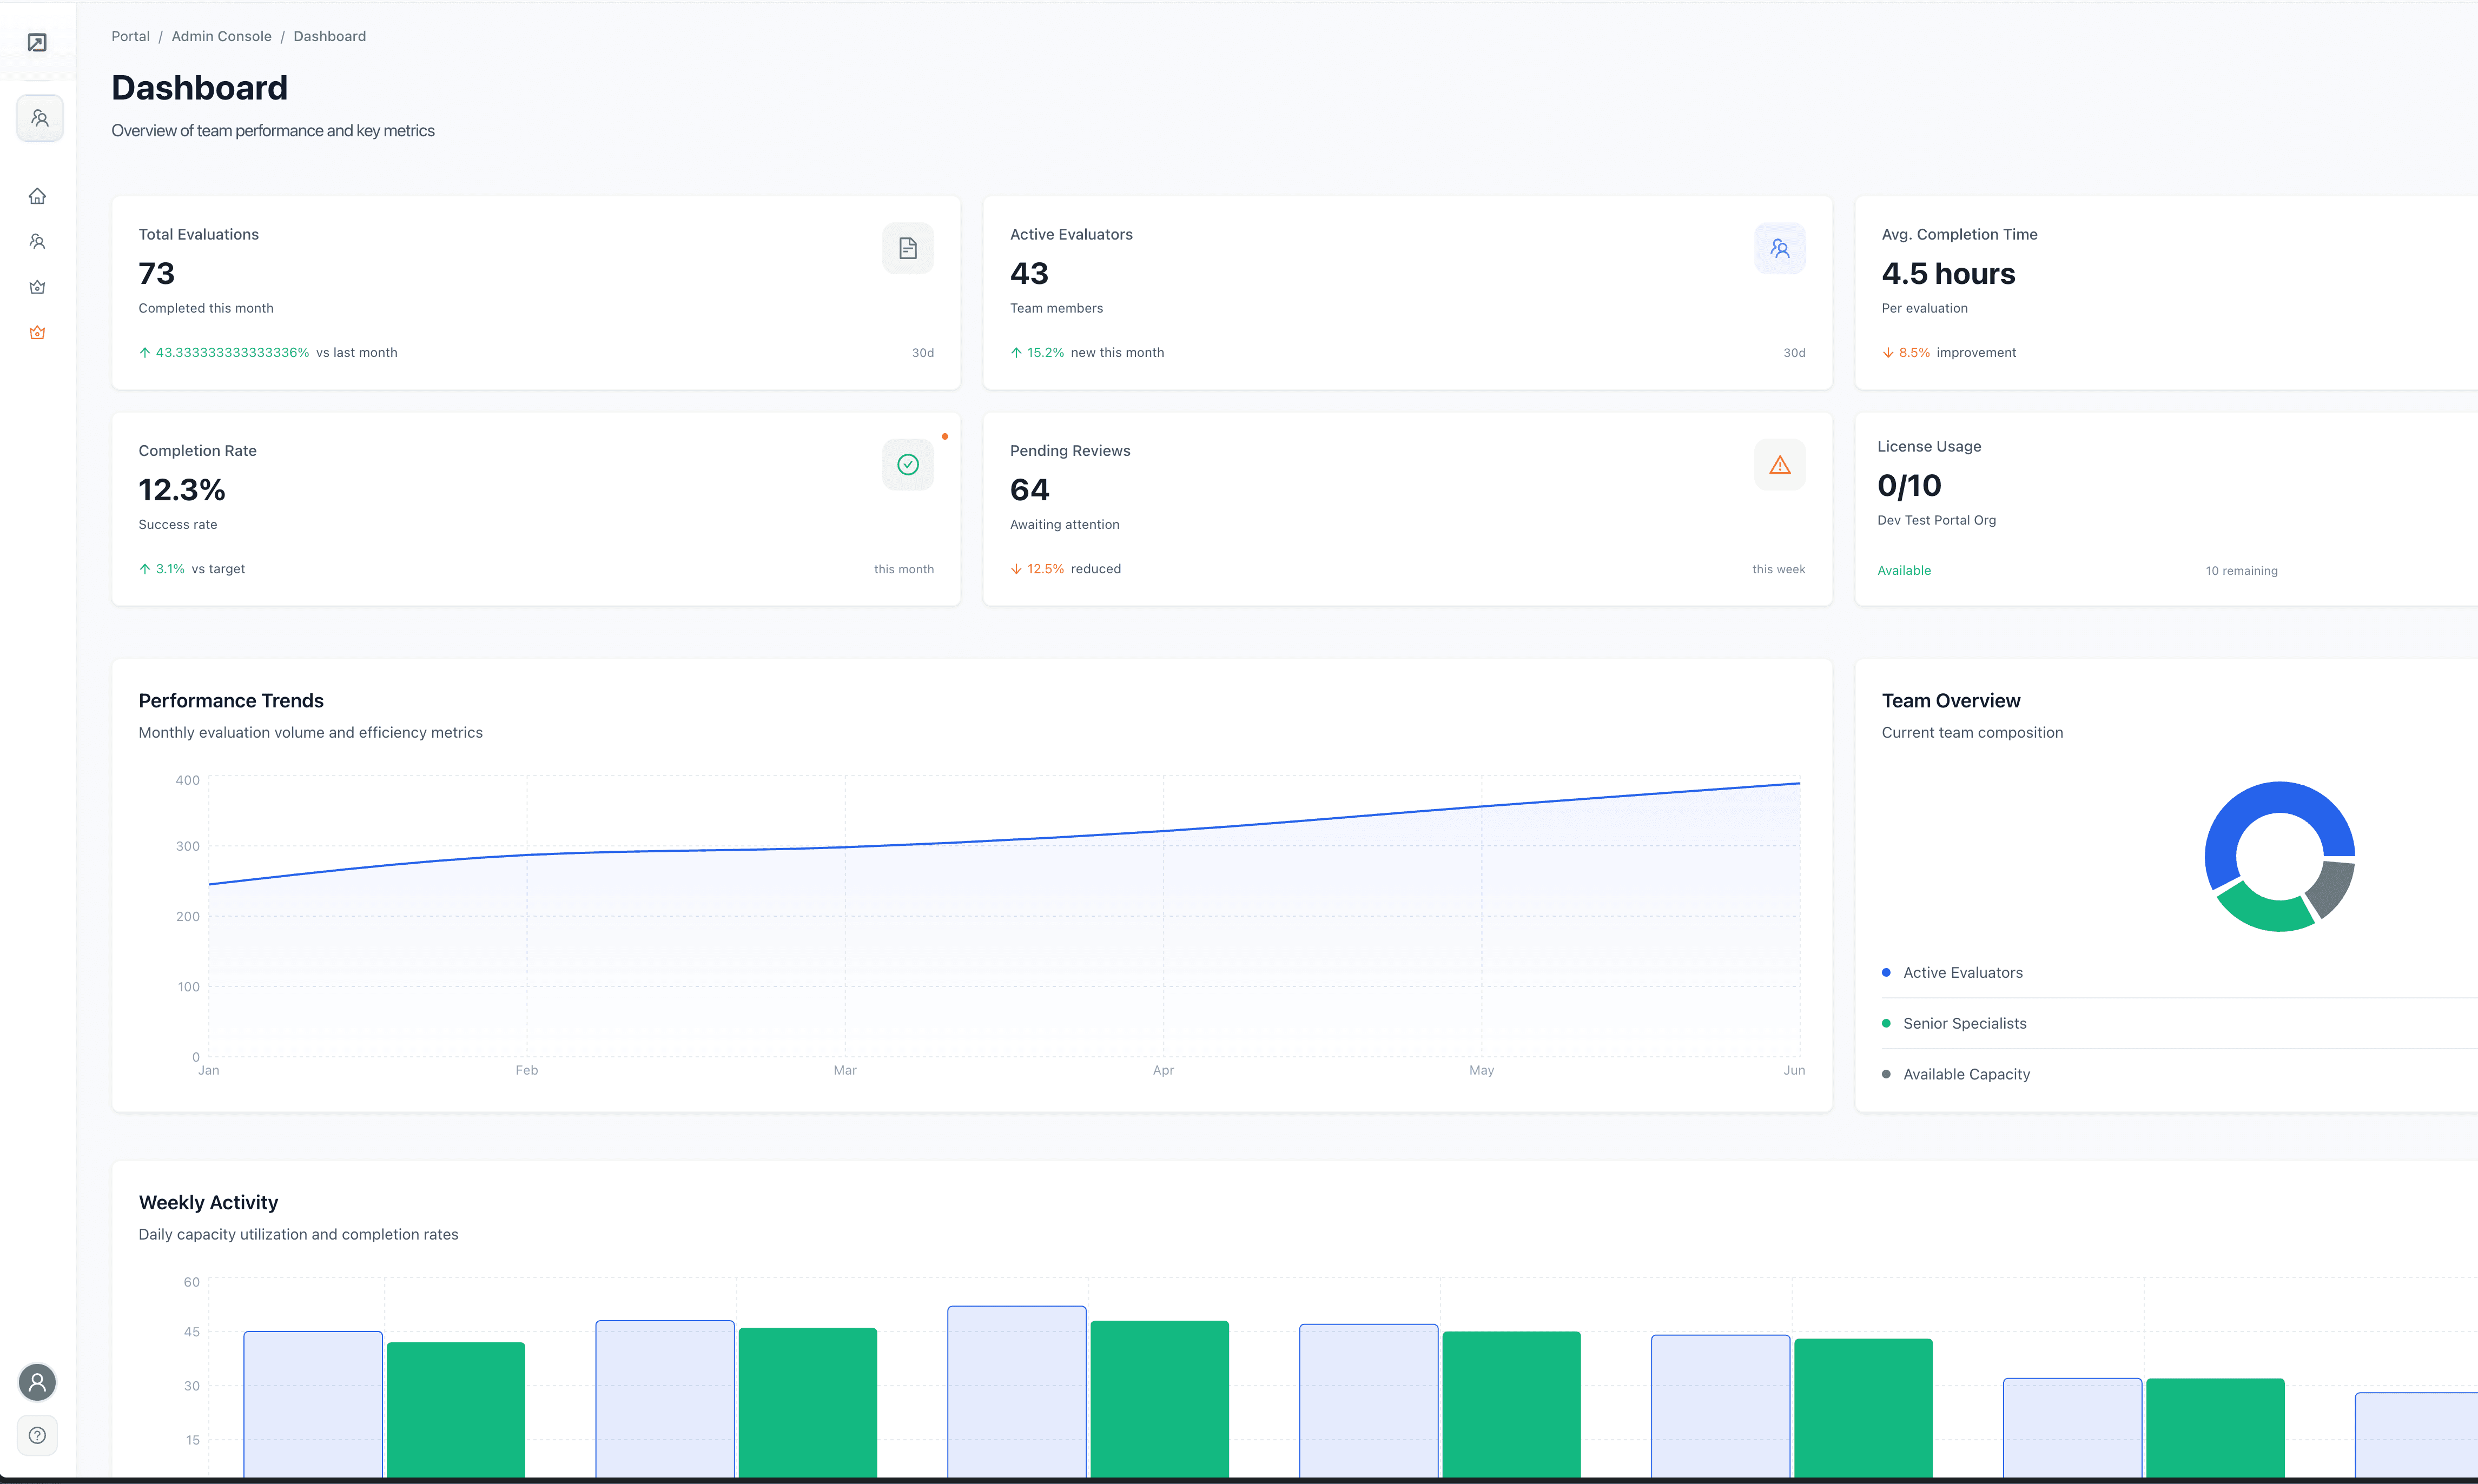Click Available Capacity legend entry
The width and height of the screenshot is (2478, 1484).
[x=1965, y=1074]
